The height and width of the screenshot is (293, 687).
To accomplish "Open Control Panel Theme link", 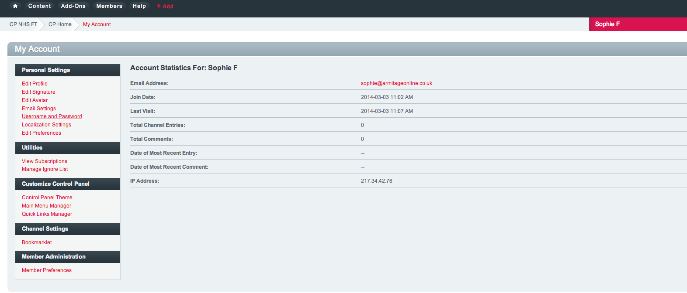I will click(x=47, y=198).
